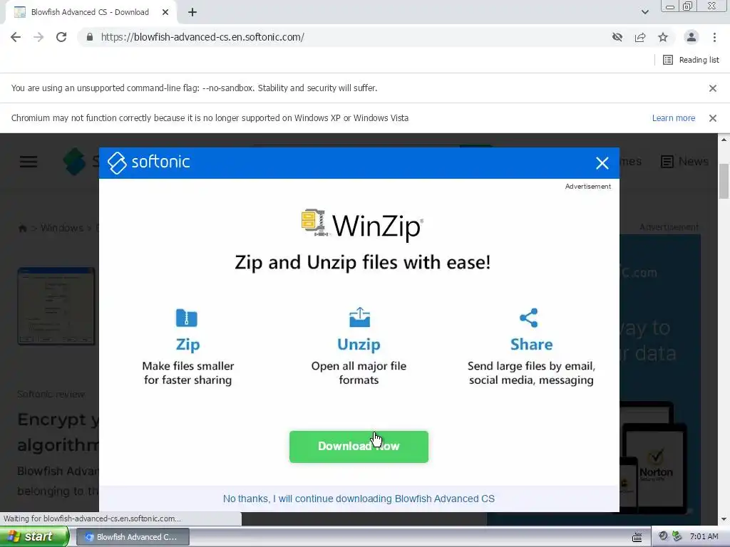
Task: View the Blowfish Advanced CS screenshot thumbnail
Action: click(x=56, y=306)
